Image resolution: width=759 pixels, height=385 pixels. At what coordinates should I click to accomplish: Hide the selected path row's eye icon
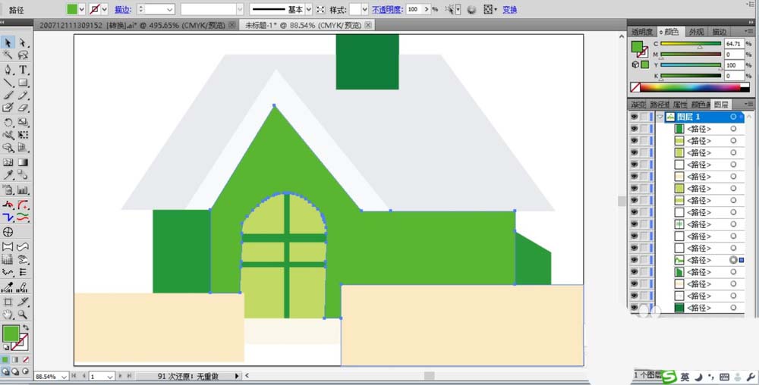pyautogui.click(x=634, y=260)
